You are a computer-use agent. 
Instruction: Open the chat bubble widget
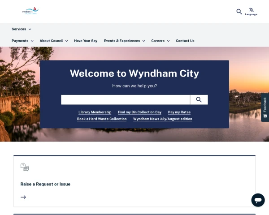pyautogui.click(x=258, y=200)
